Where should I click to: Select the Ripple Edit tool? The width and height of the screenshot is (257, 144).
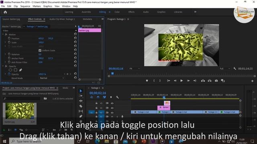coord(81,101)
